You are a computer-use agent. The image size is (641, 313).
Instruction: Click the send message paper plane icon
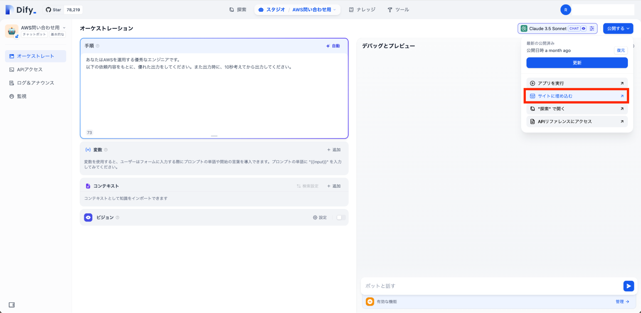coord(628,286)
